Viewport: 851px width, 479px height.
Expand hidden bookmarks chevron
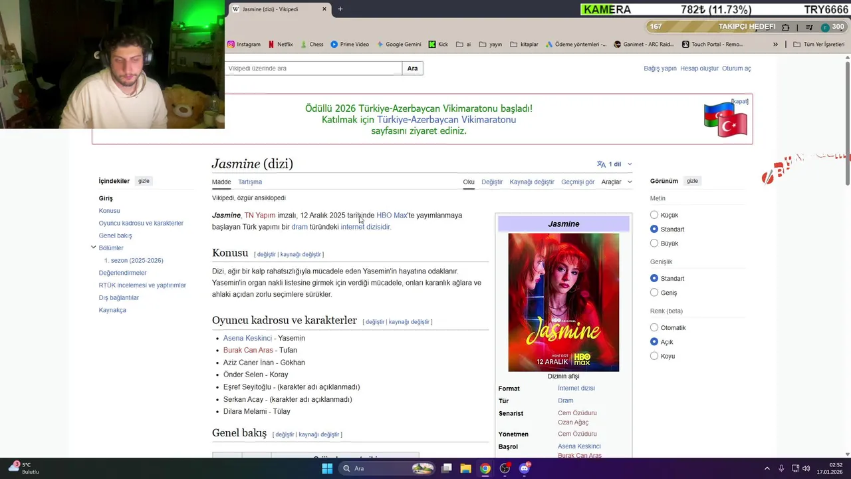click(x=775, y=45)
